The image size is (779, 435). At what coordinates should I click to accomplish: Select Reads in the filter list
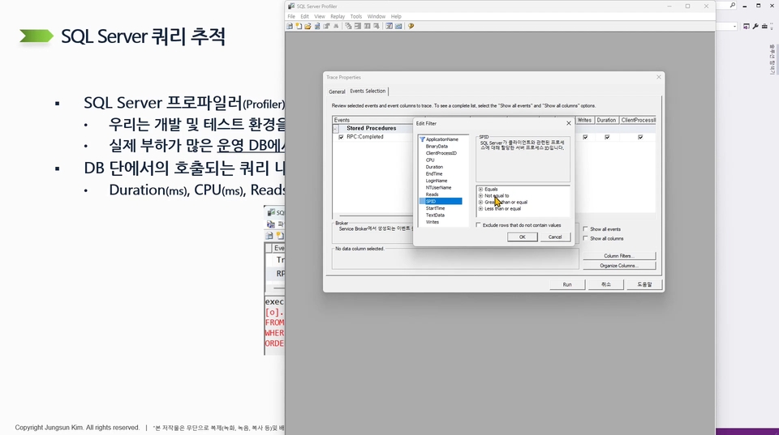433,195
